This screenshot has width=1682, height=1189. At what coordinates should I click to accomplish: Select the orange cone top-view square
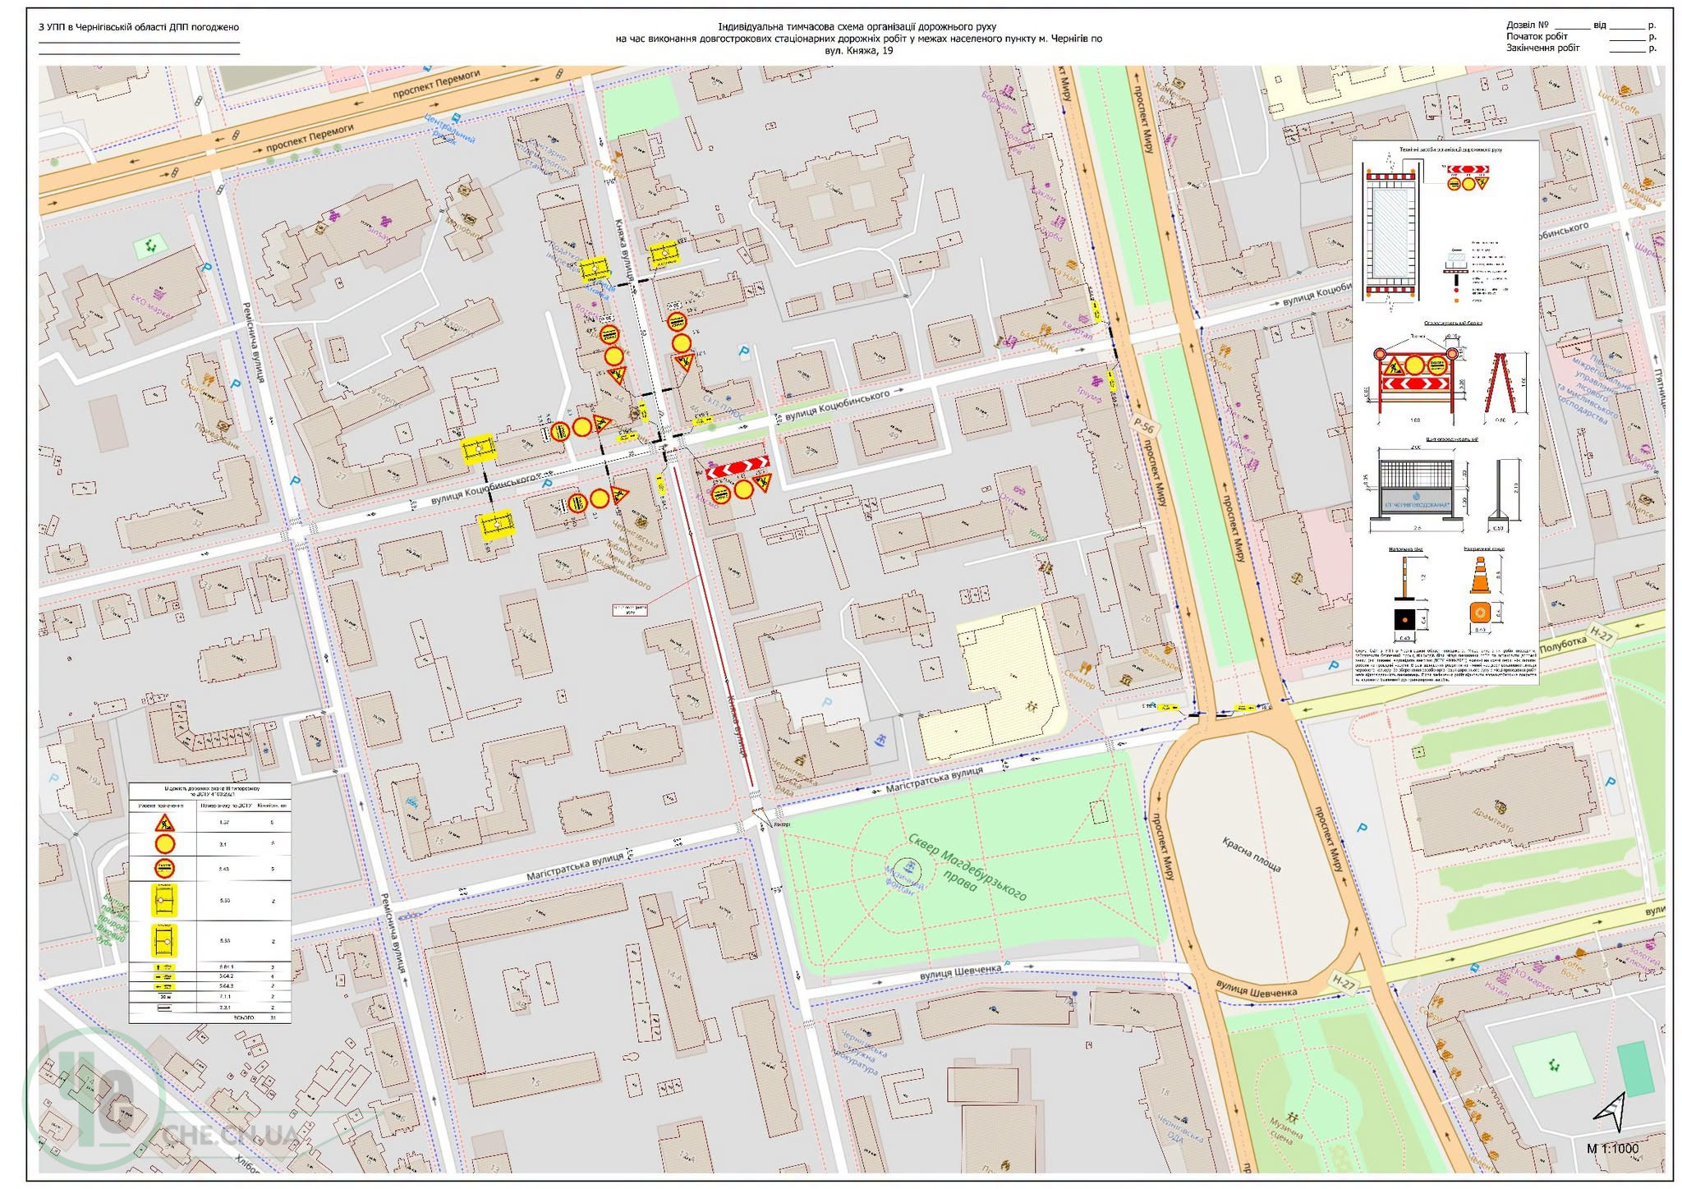point(1480,613)
